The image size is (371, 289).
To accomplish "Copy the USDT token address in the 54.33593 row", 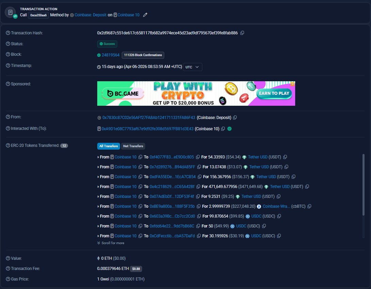I will coord(285,157).
